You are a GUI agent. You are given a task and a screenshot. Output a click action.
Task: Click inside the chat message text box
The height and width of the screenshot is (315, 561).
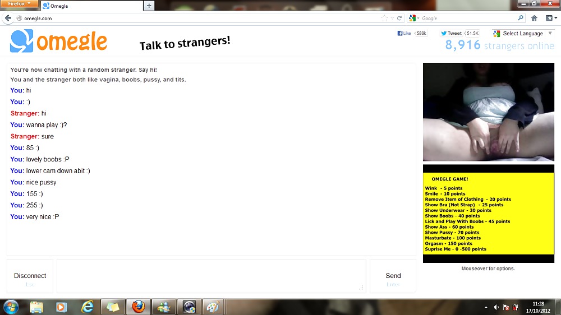tap(211, 276)
